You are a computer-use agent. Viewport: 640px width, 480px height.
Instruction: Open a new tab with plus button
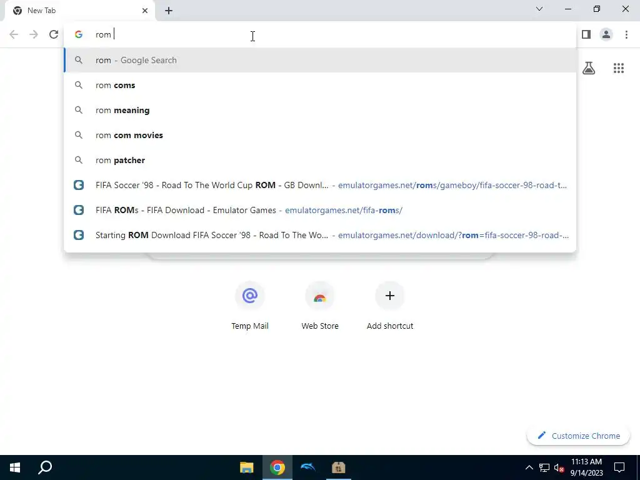click(x=169, y=11)
